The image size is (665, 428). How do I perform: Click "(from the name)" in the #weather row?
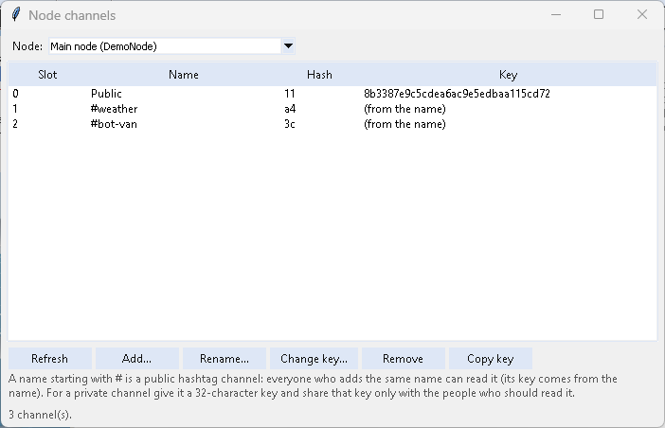(x=405, y=109)
